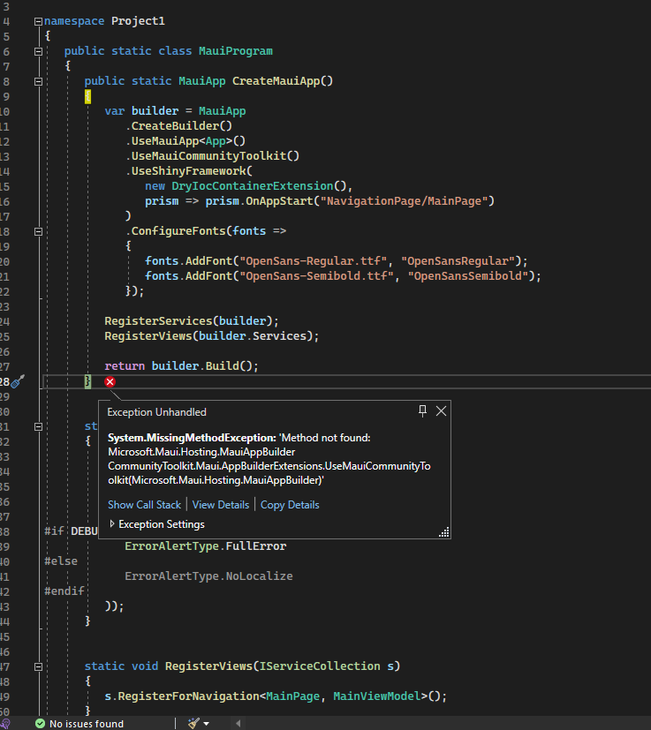Click the "OpenSansSemibold" string
651x730 pixels.
468,275
